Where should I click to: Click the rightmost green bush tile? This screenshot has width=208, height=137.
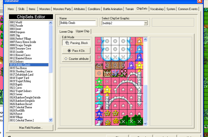139,122
